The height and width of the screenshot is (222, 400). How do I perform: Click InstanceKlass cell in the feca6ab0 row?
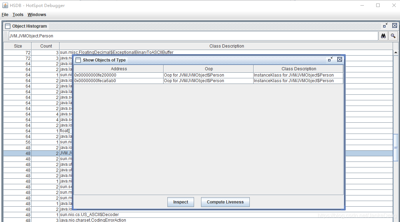pyautogui.click(x=298, y=81)
